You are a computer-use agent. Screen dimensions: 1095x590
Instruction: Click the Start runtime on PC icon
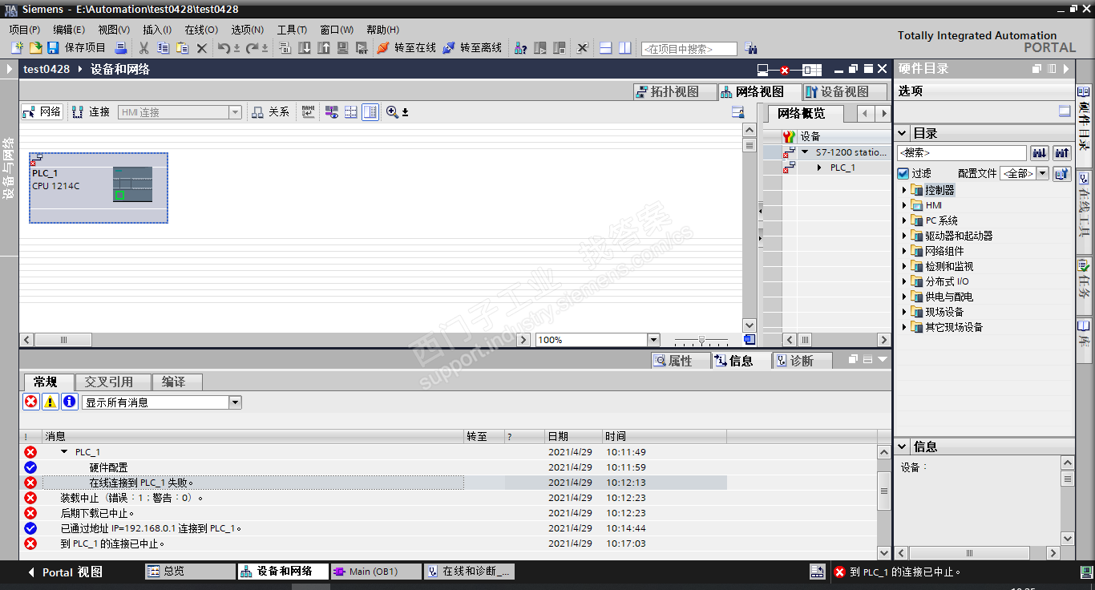click(362, 48)
